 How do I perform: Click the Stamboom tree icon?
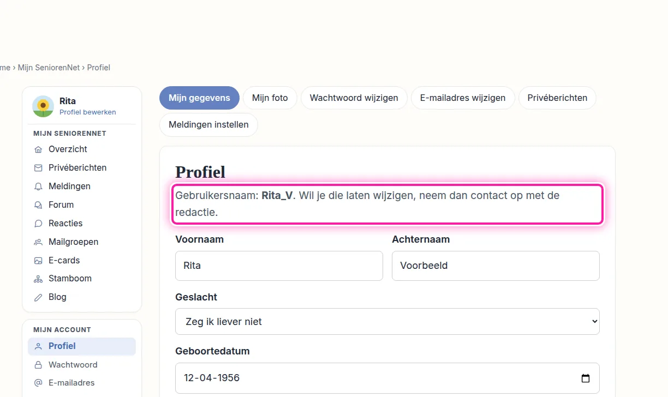pos(38,279)
